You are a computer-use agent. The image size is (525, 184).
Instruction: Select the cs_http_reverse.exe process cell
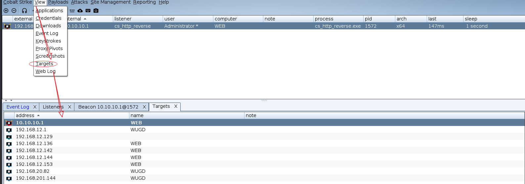[x=338, y=26]
